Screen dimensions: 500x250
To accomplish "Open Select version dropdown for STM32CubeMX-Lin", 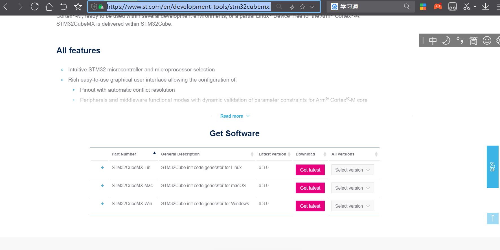I will coord(353,170).
